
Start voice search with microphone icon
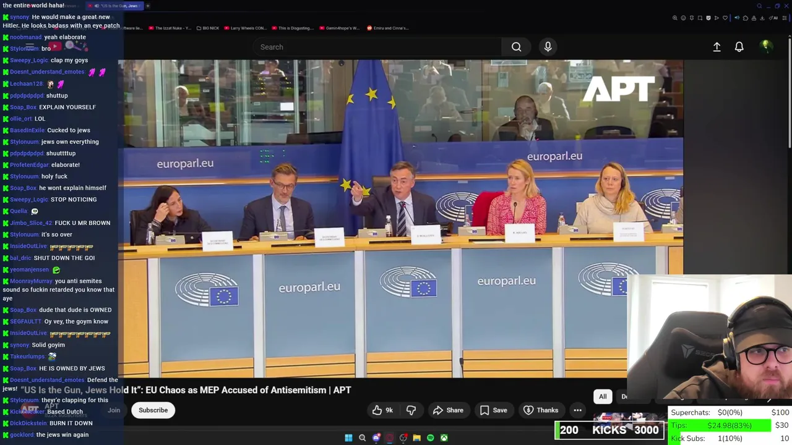tap(548, 47)
